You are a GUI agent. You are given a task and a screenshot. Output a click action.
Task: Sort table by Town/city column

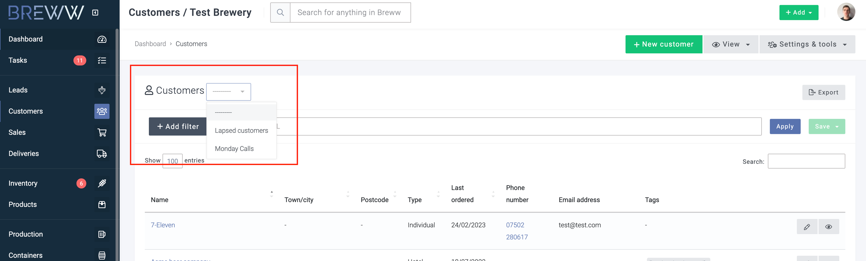pos(316,200)
